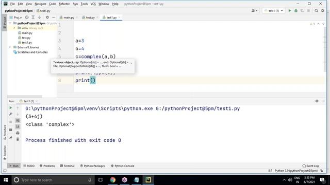This screenshot has width=330, height=185.
Task: Open the test1 run configuration dropdown
Action: pyautogui.click(x=274, y=11)
